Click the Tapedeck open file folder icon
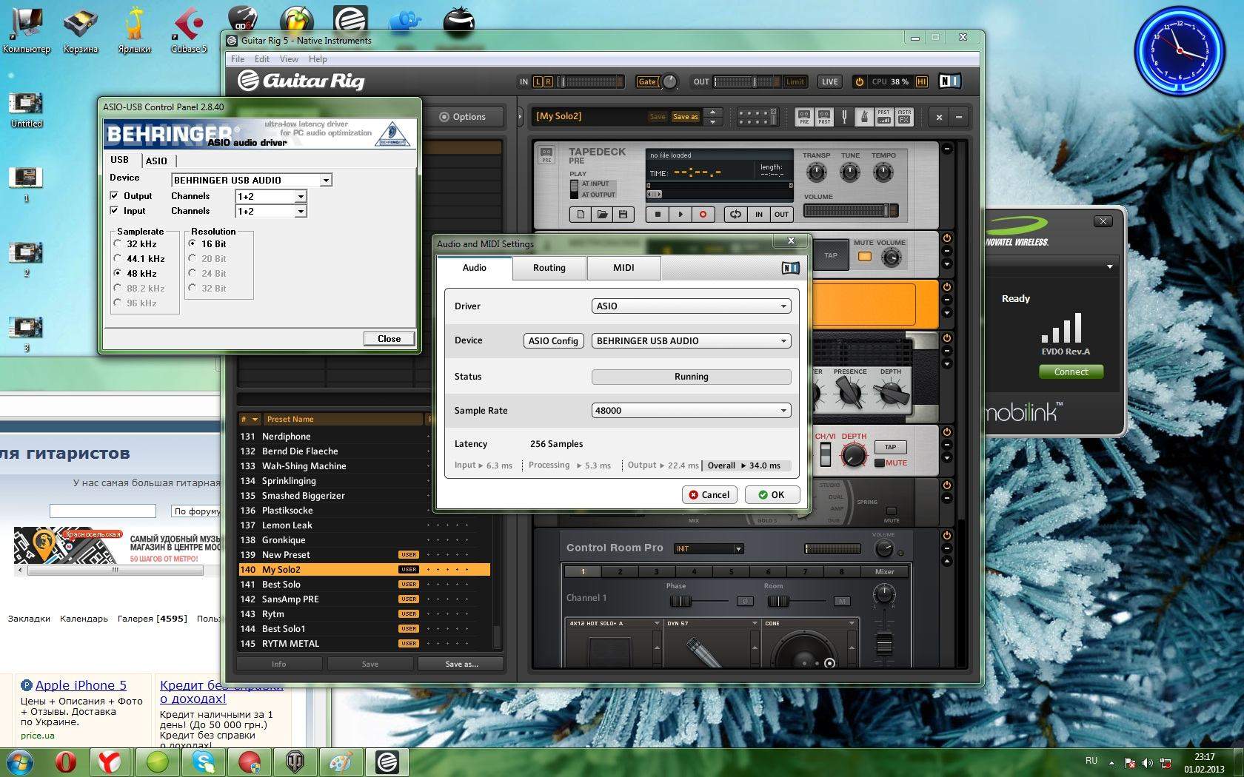The width and height of the screenshot is (1244, 777). [x=602, y=215]
